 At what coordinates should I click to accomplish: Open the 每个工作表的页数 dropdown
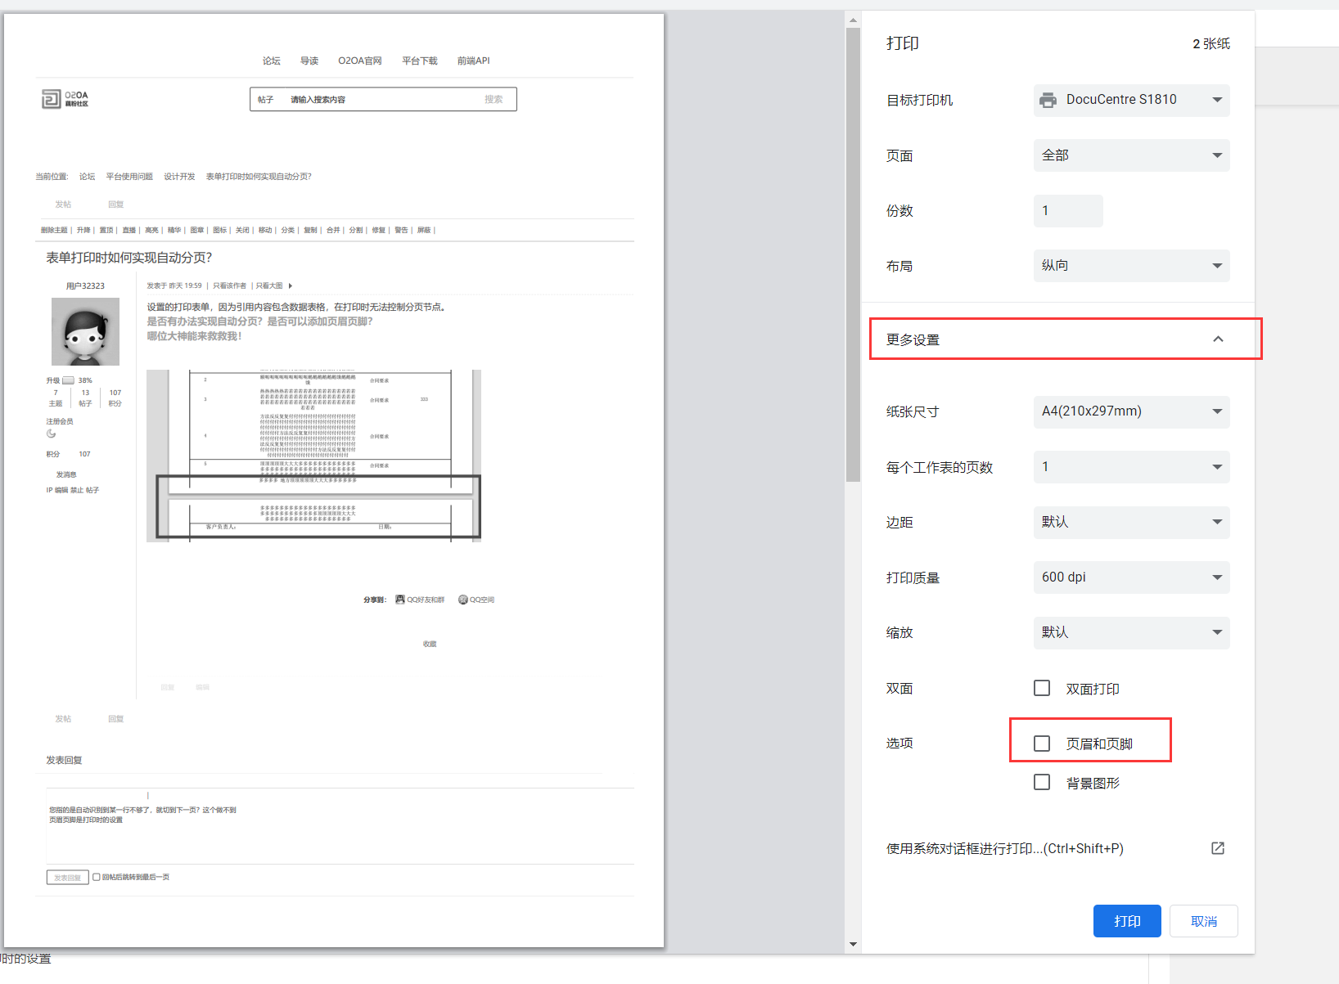coord(1132,467)
